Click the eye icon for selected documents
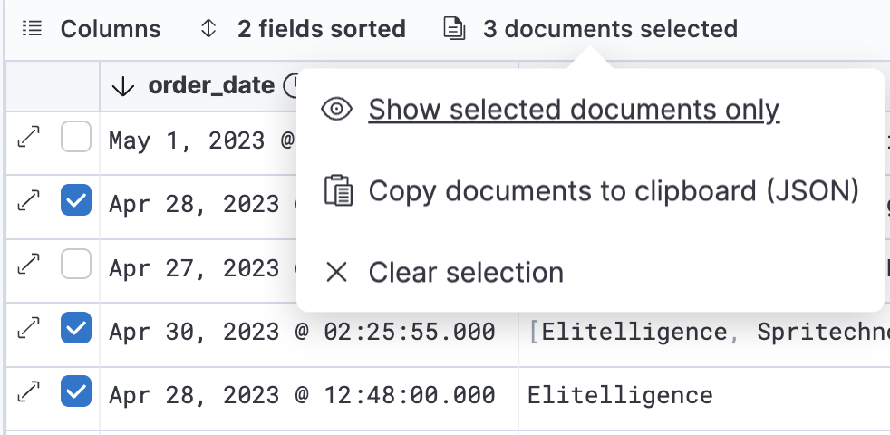The height and width of the screenshot is (435, 890). click(337, 110)
